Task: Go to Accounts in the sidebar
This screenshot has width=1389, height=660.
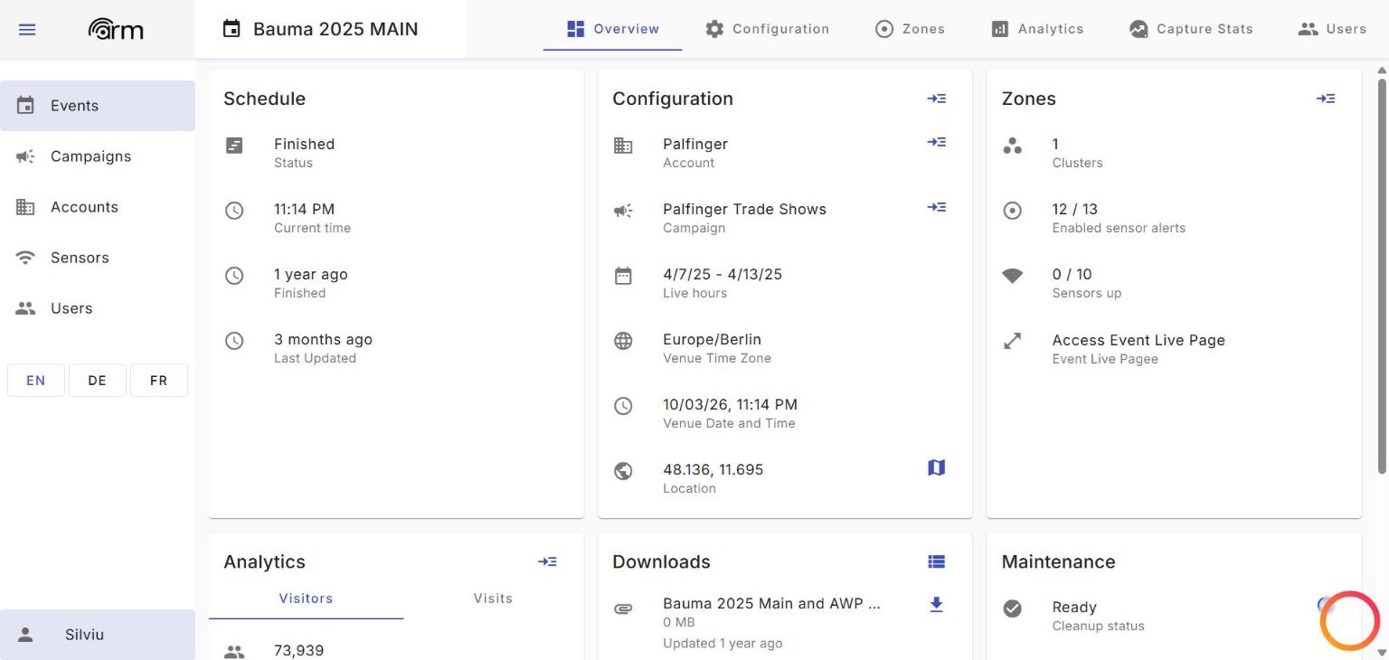Action: (98, 207)
